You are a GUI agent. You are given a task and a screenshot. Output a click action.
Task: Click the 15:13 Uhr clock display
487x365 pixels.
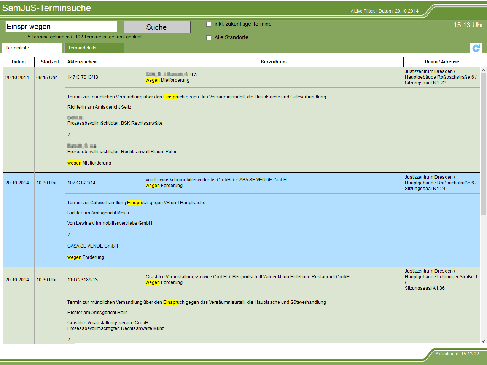coord(468,25)
